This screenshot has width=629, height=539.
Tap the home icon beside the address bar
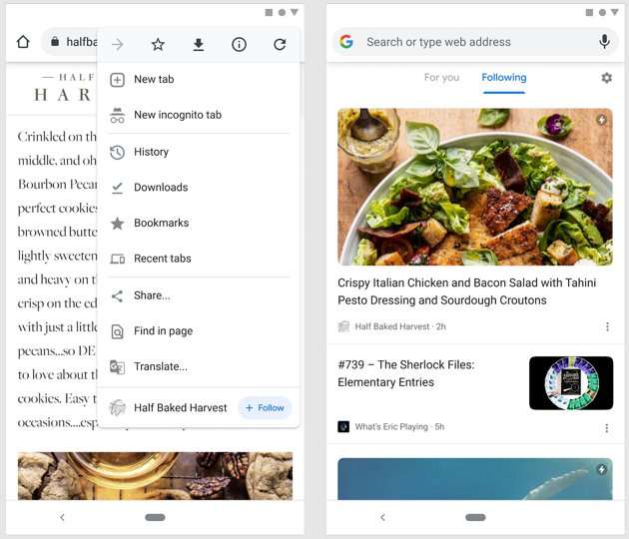[23, 42]
